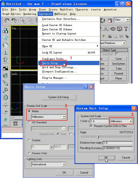
Task: Open the Standard Primitives dropdown
Action: pyautogui.click(x=124, y=43)
